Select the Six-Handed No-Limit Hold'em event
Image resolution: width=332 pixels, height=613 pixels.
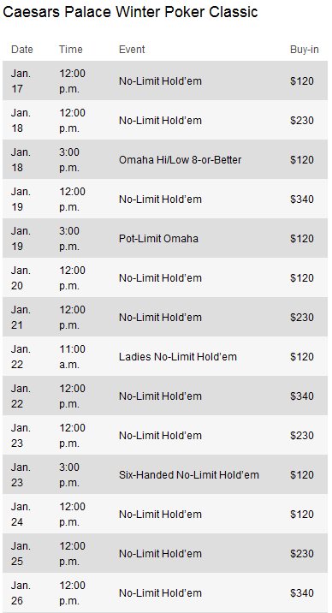click(188, 475)
